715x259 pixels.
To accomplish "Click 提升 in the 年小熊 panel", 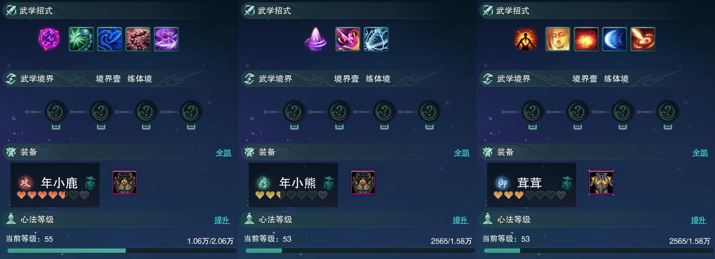I will [x=460, y=220].
